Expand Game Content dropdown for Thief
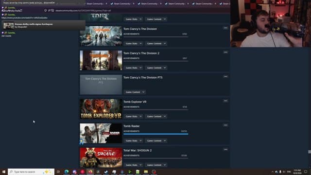This screenshot has width=311, height=175. pyautogui.click(x=156, y=19)
